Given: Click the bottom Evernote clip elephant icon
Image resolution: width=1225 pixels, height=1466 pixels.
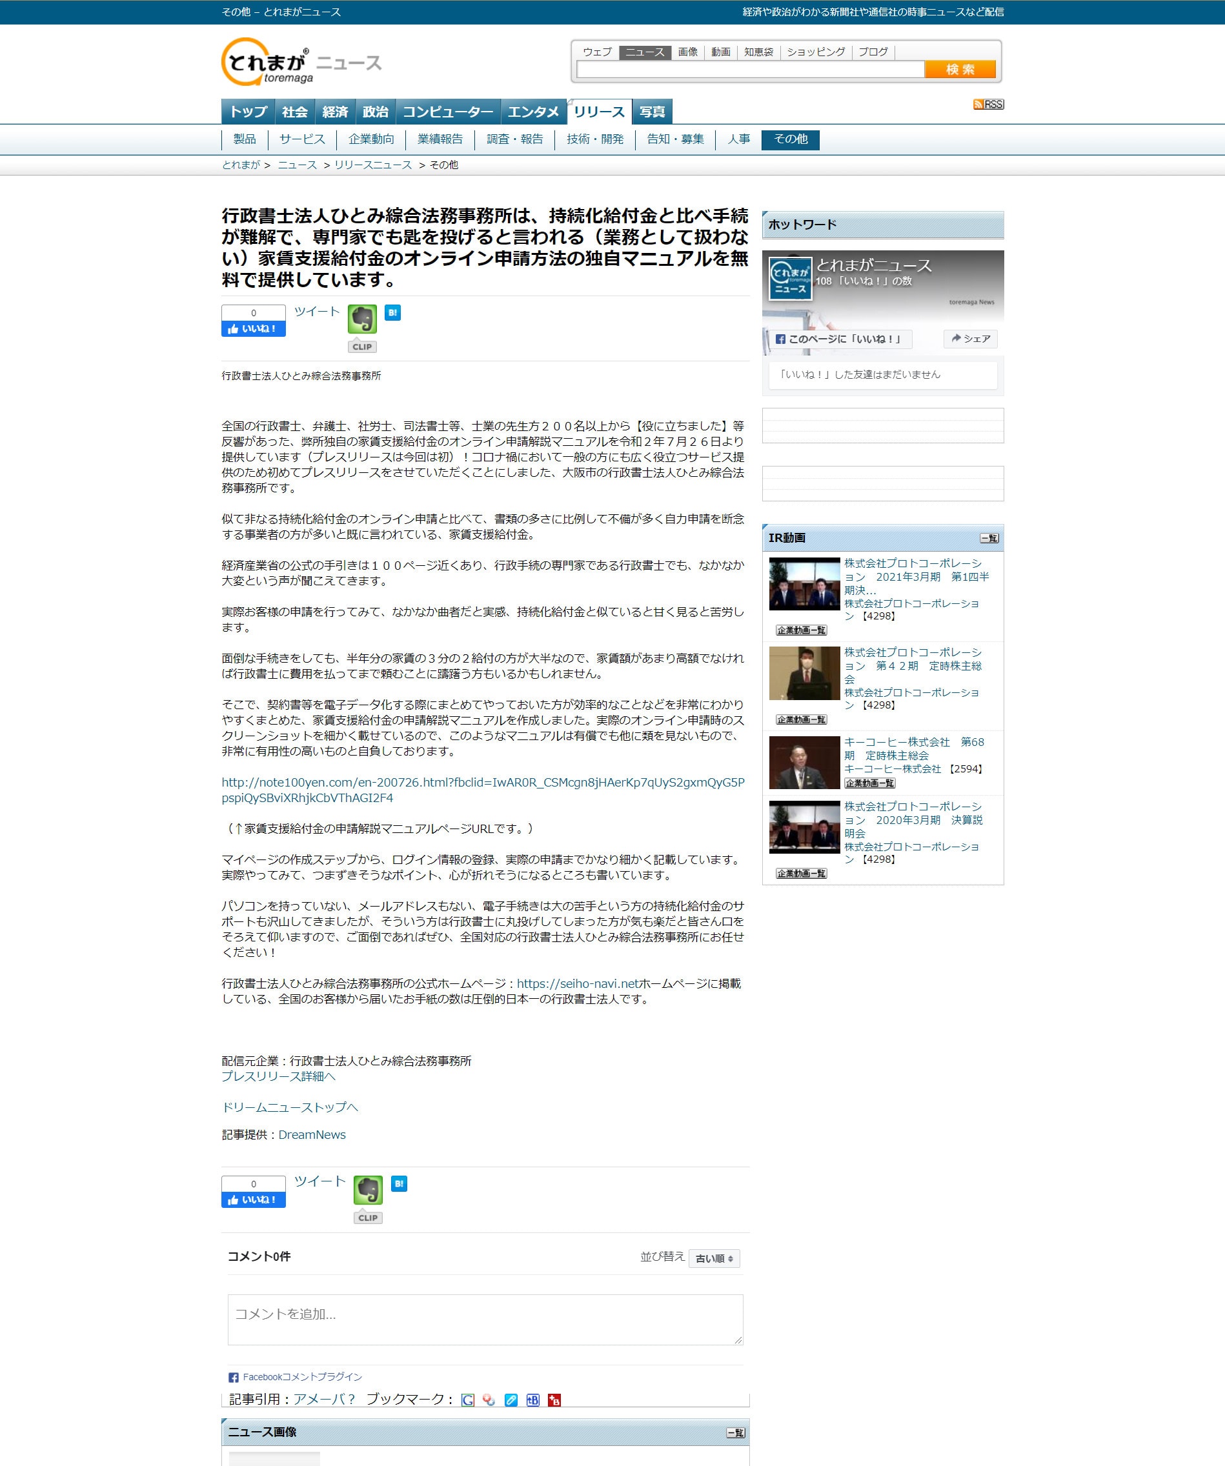Looking at the screenshot, I should 367,1190.
